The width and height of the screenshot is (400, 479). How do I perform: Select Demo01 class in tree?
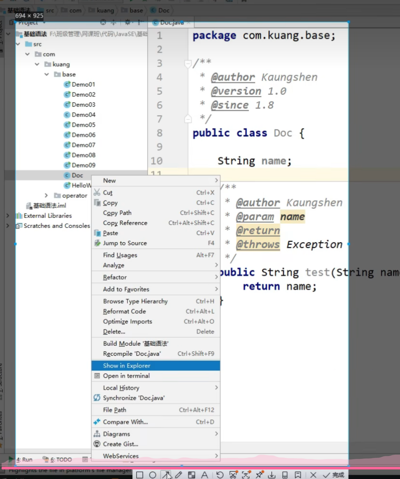click(x=80, y=84)
